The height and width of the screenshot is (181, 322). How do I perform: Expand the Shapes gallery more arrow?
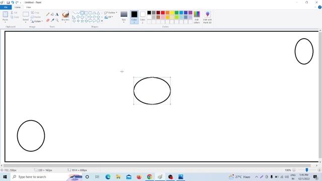click(x=102, y=21)
